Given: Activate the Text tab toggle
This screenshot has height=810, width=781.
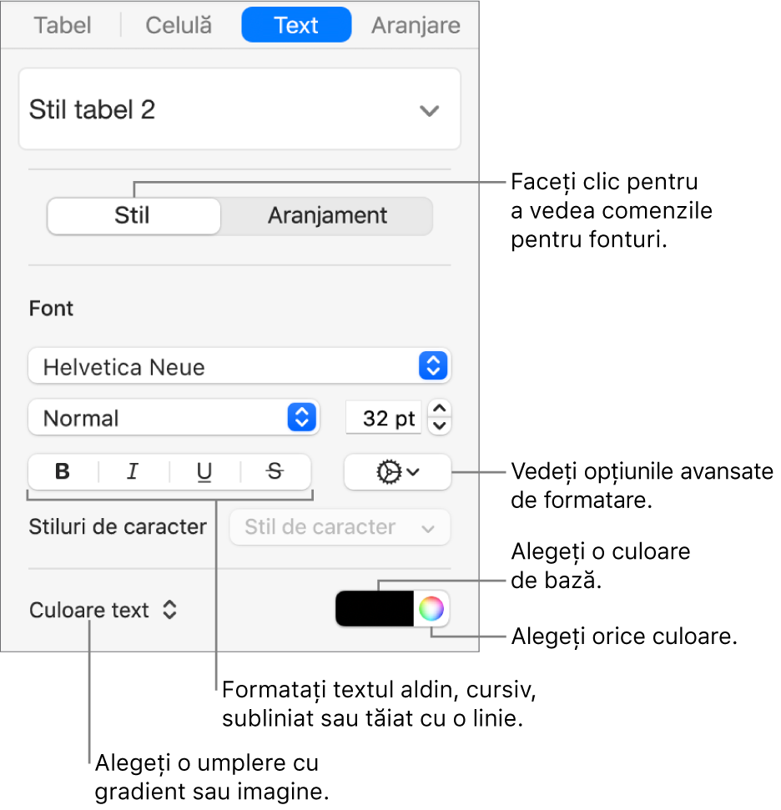Looking at the screenshot, I should (296, 25).
